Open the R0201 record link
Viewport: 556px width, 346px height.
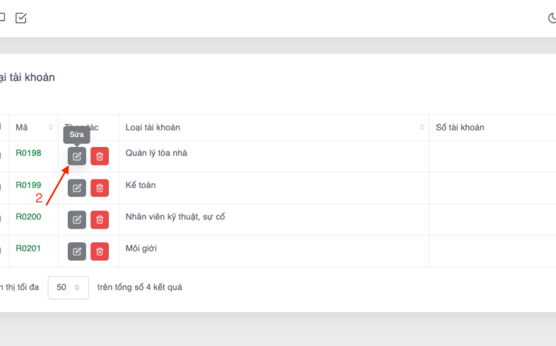click(29, 249)
